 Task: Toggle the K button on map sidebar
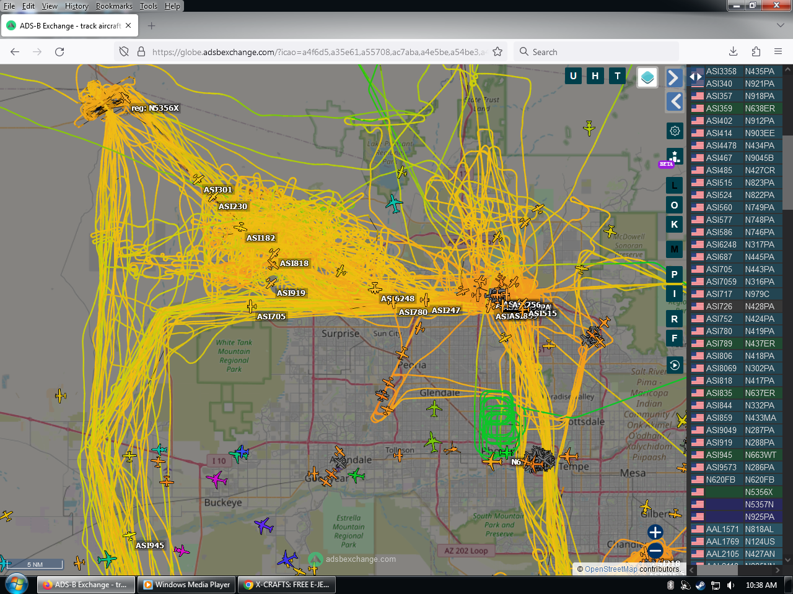(675, 224)
